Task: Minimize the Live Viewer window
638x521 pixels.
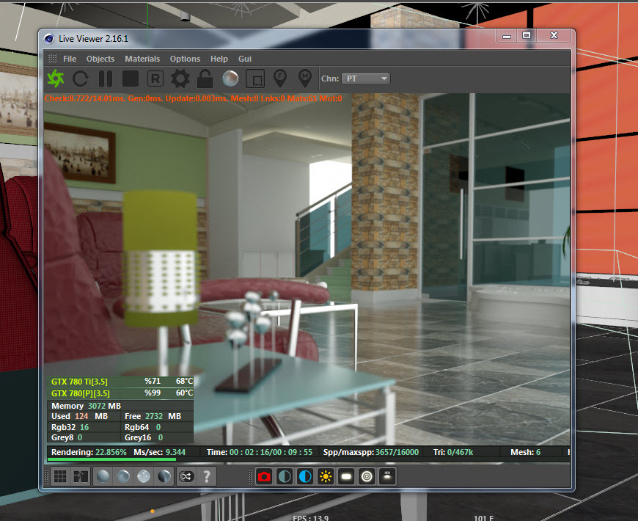Action: click(x=507, y=35)
